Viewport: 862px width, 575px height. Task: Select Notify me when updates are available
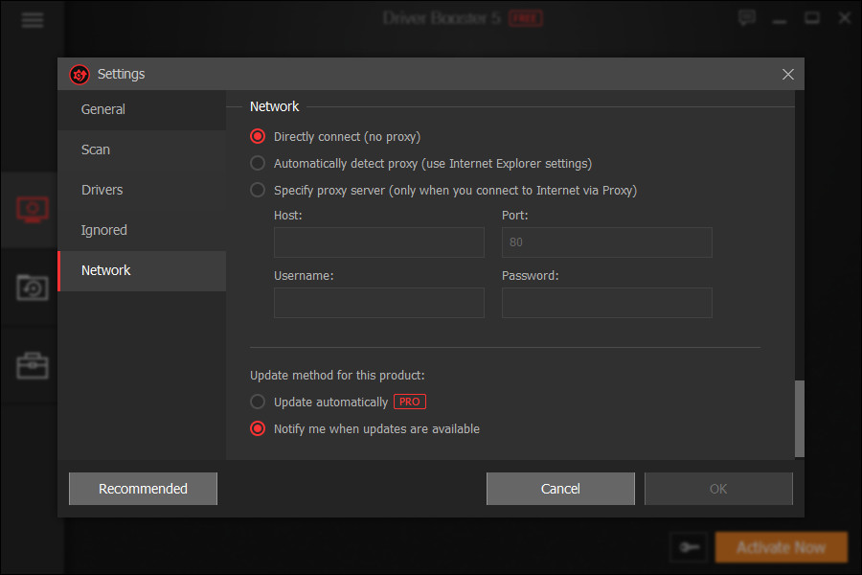pos(257,428)
